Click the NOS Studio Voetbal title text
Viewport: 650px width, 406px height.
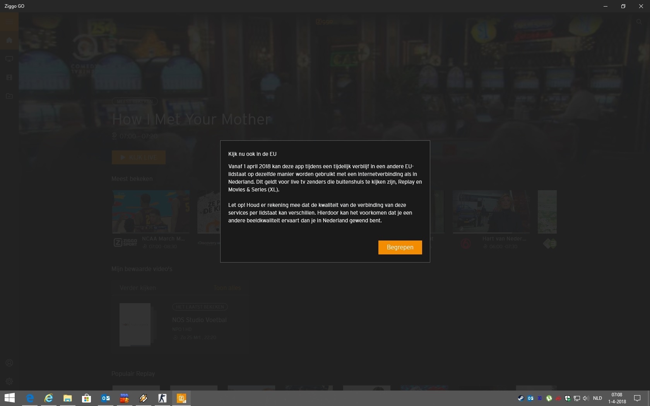[199, 320]
